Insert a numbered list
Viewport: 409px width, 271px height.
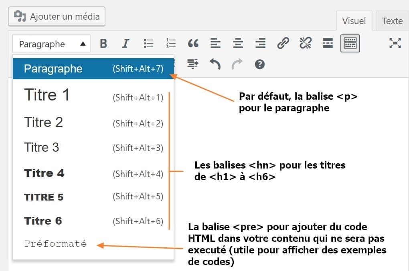tap(170, 43)
